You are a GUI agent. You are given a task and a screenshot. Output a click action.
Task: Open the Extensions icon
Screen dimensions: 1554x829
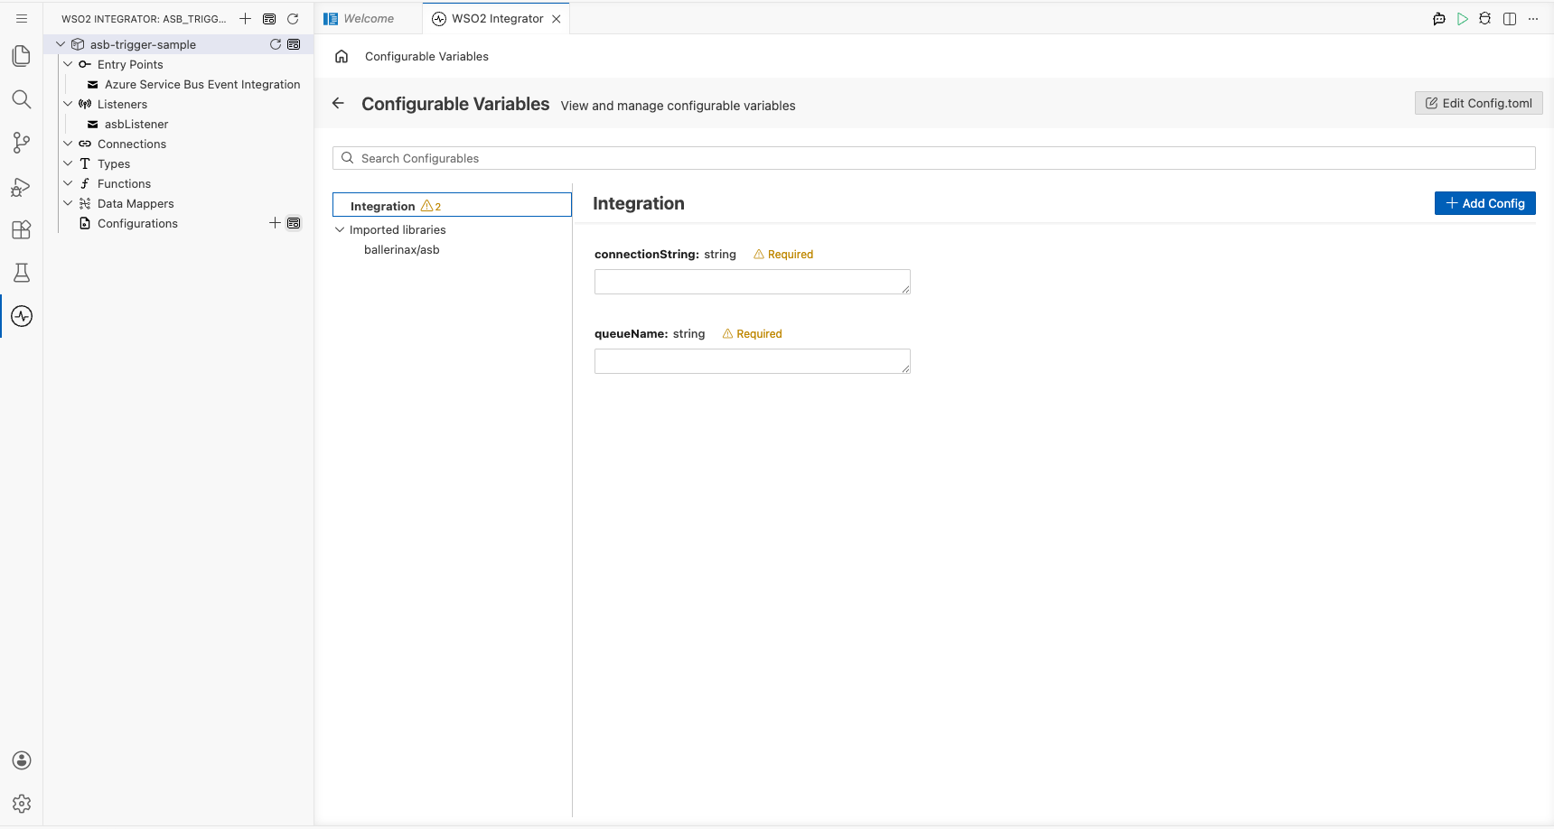22,229
